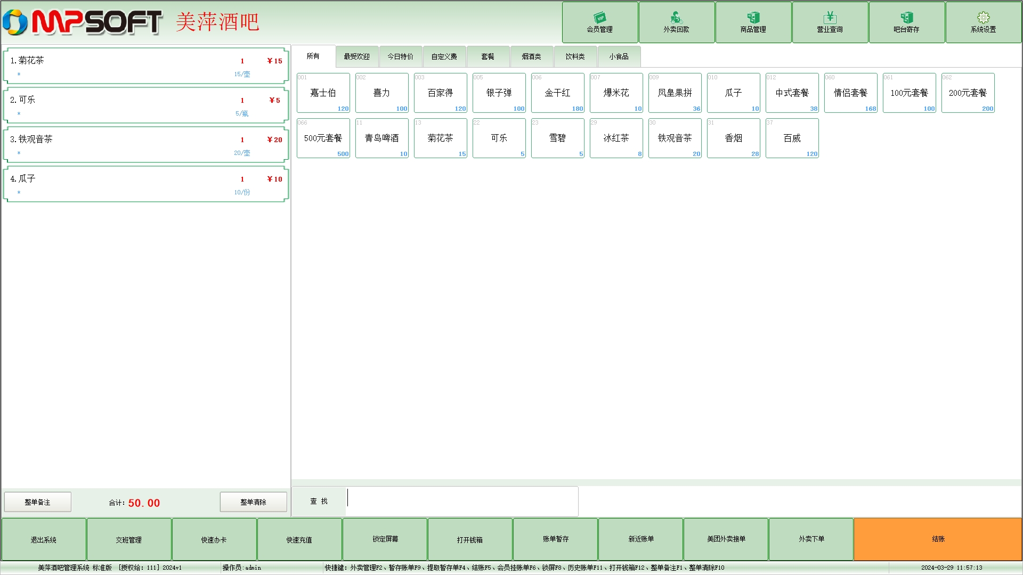Click the 查找 search input field
The image size is (1023, 575).
pos(461,501)
